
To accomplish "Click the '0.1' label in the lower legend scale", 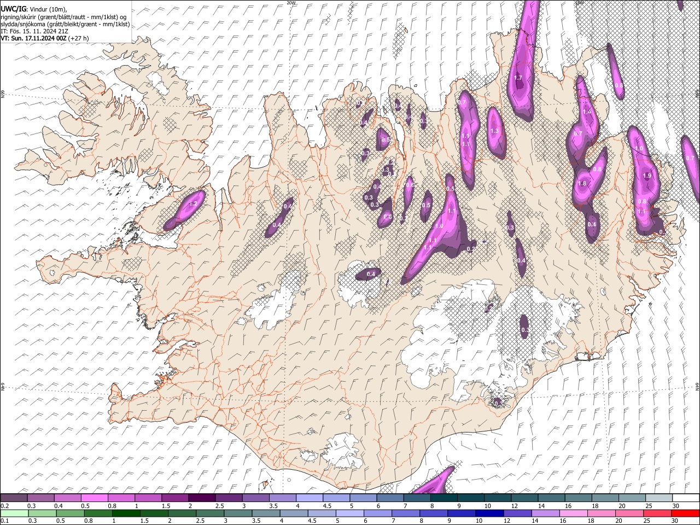I will coord(3,521).
